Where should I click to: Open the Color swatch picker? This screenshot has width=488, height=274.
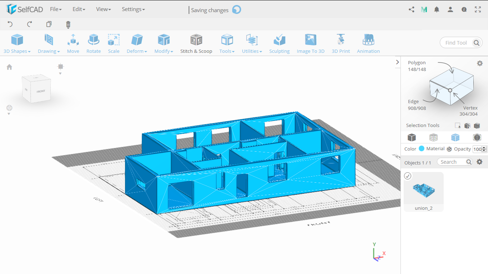tap(422, 149)
